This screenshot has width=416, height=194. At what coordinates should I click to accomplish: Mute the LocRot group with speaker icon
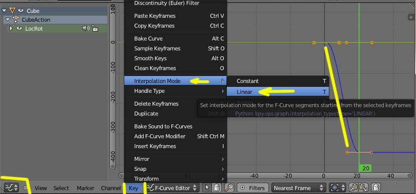tap(86, 28)
